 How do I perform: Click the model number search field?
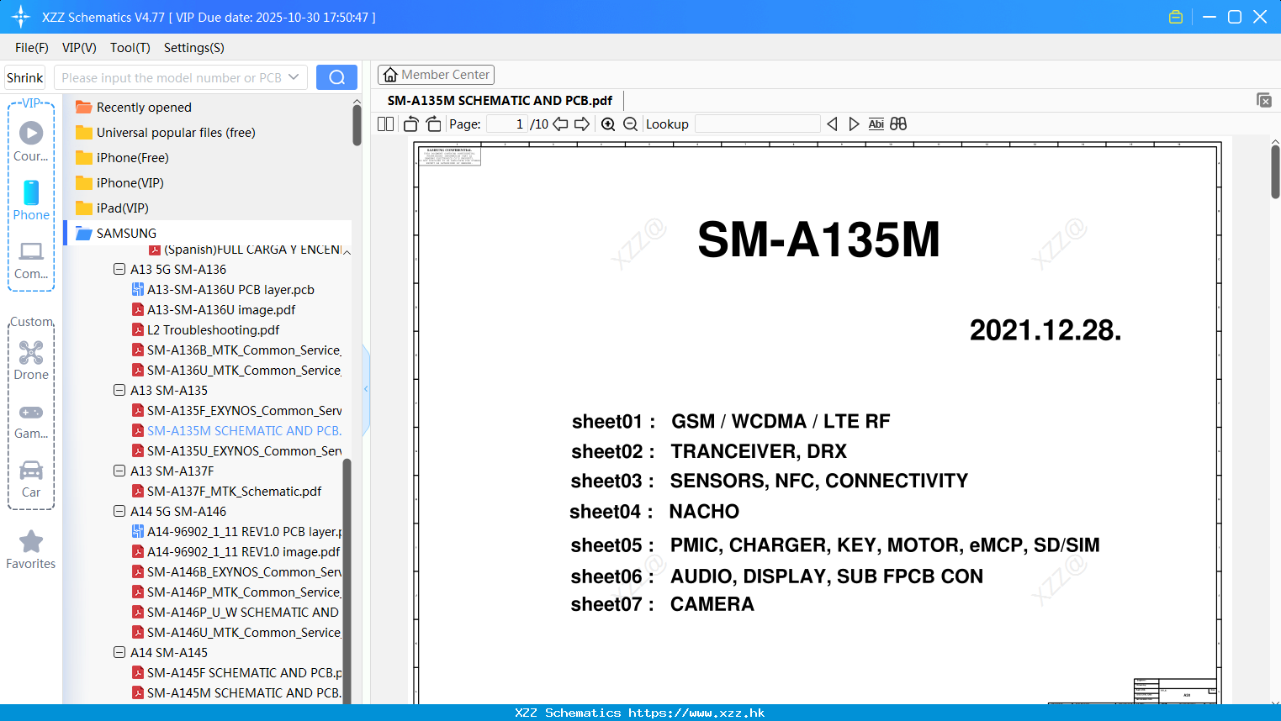[171, 77]
